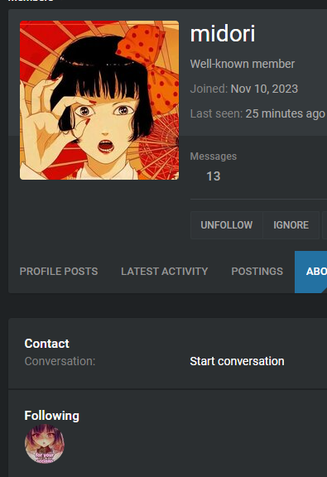Click the Nov 10, 2023 joined date

click(264, 89)
